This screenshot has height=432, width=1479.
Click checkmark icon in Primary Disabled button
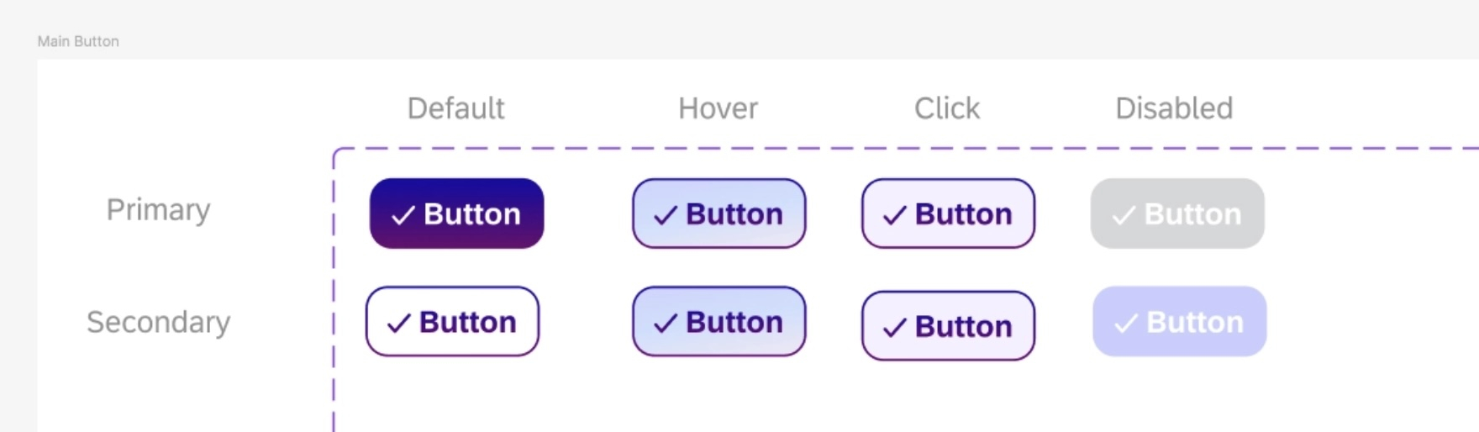coord(1124,215)
